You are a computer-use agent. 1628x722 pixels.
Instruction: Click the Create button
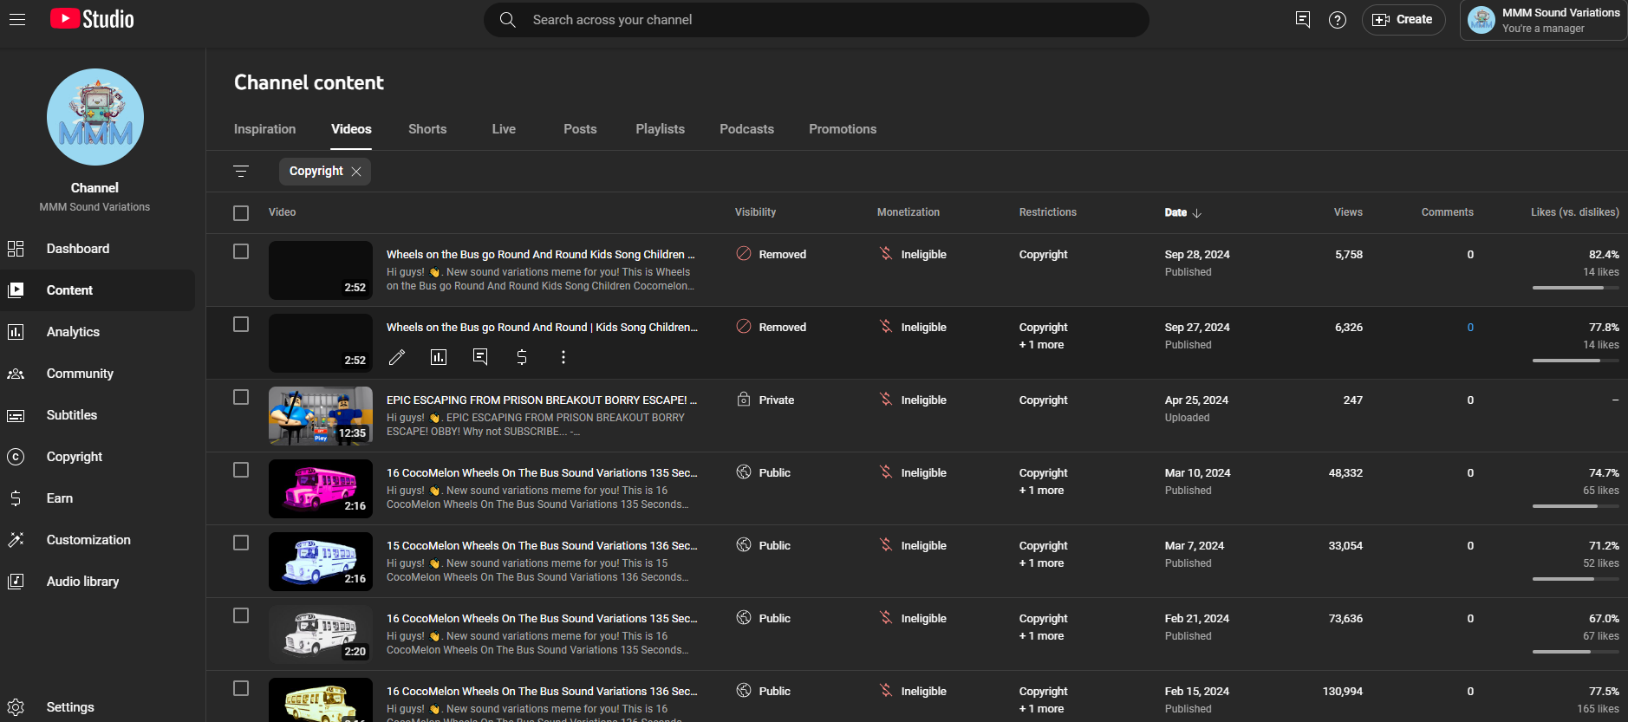coord(1403,19)
